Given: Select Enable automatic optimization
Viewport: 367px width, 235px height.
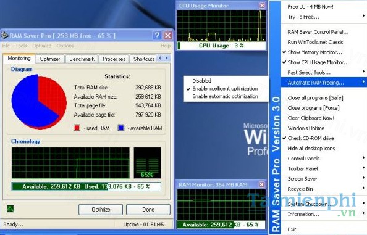Looking at the screenshot, I should [226, 96].
